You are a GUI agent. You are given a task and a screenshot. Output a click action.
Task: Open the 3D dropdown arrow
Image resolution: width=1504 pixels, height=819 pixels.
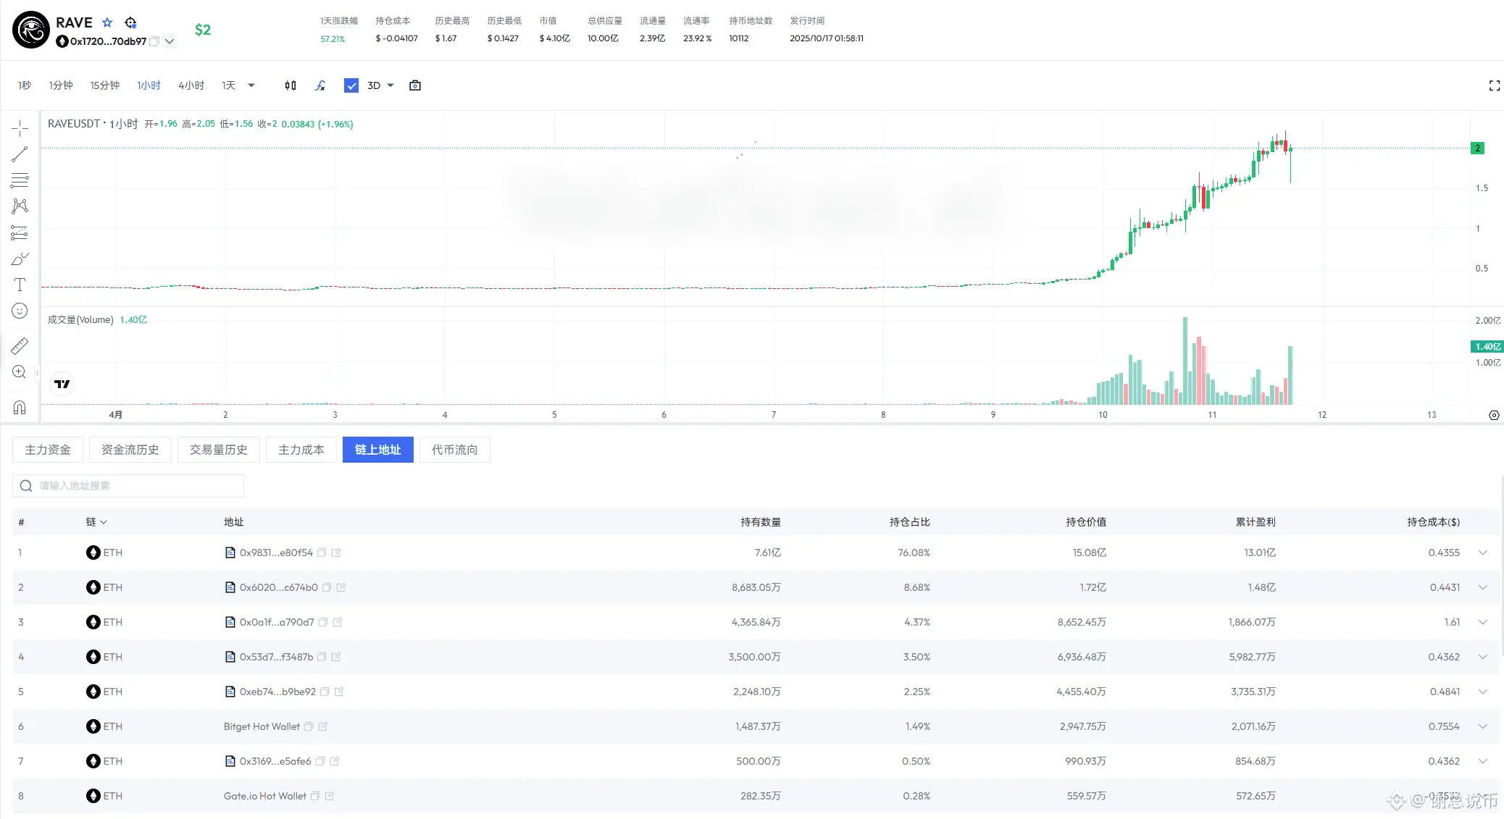(390, 85)
